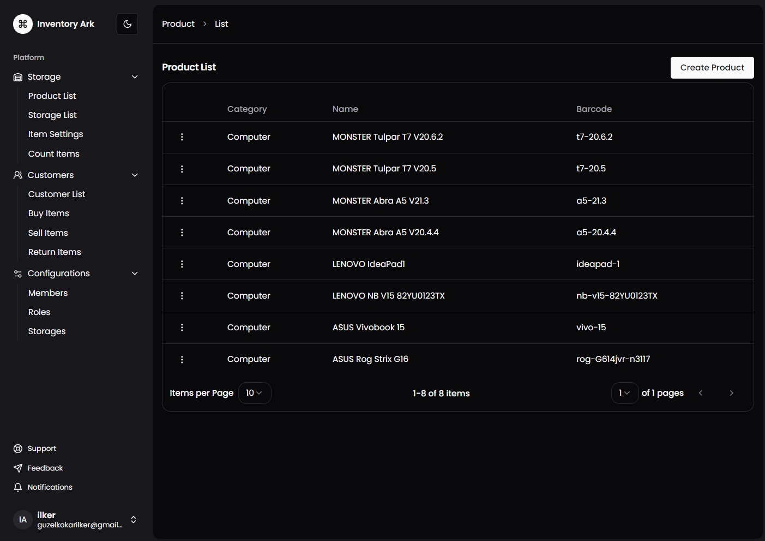Open actions menu for LENOVO IdeaPad1
765x541 pixels.
pos(182,264)
